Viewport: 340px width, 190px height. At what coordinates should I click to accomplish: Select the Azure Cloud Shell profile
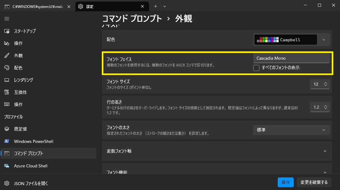click(x=31, y=166)
